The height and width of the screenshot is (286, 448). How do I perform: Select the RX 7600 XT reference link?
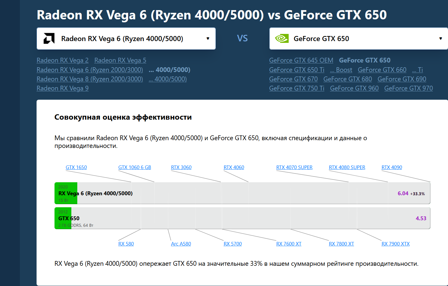tap(289, 244)
